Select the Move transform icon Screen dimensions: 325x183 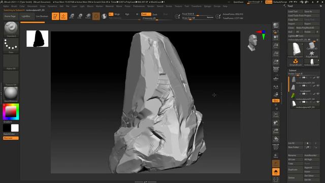point(72,16)
